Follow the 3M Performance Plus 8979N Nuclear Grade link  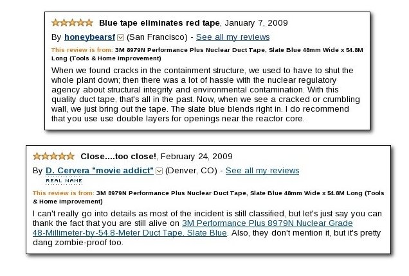coord(268,223)
